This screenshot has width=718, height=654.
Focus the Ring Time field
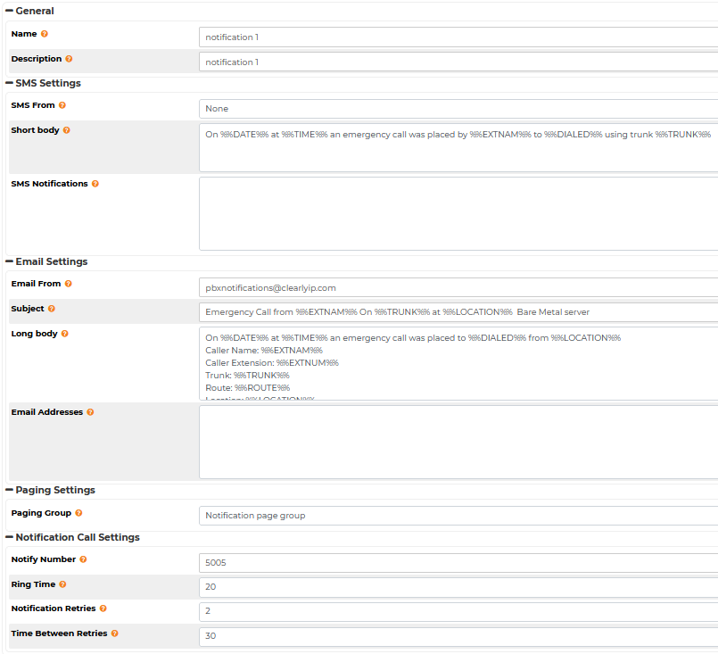pyautogui.click(x=458, y=587)
